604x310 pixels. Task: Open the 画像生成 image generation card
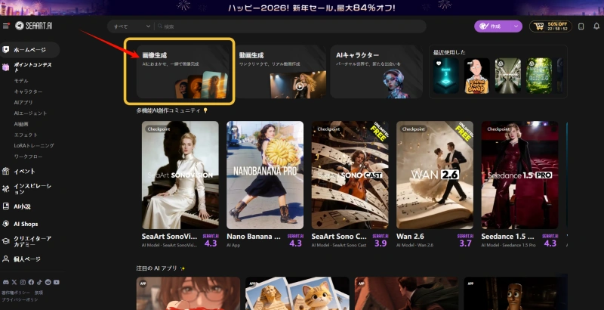183,72
